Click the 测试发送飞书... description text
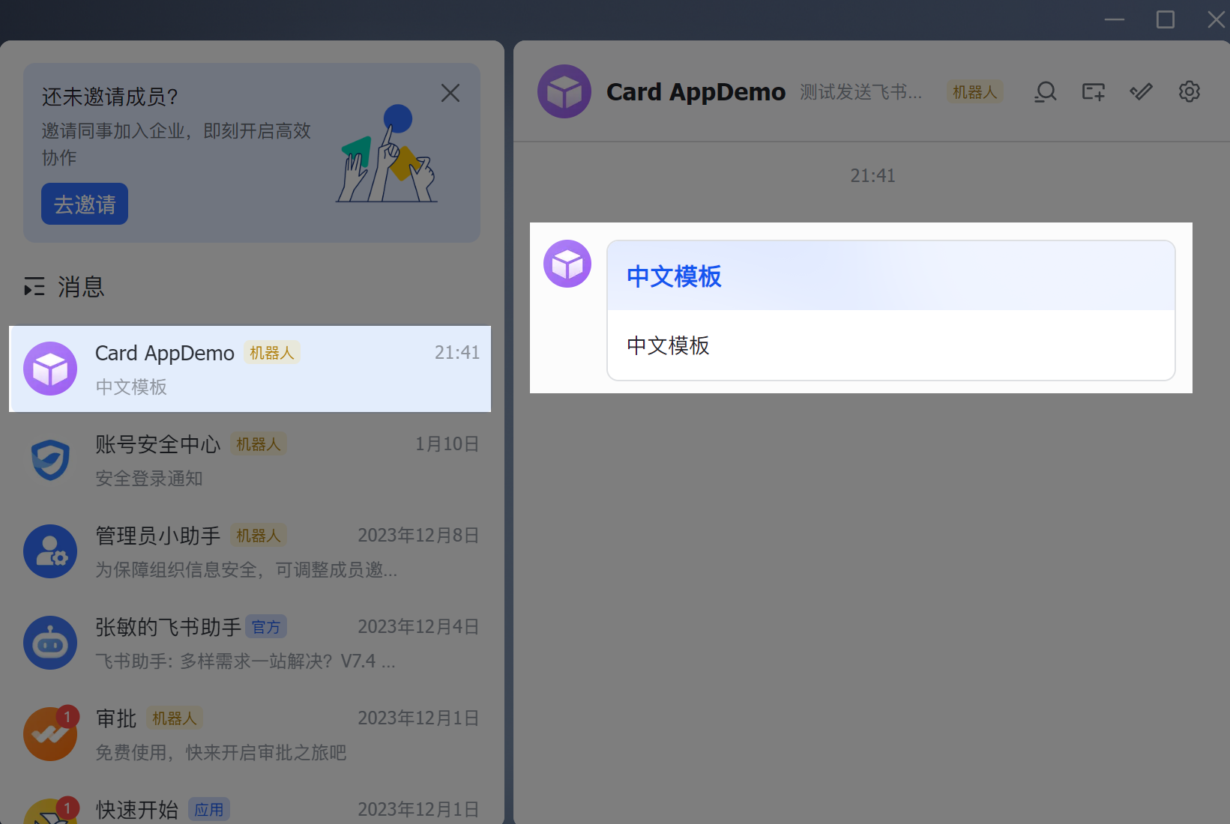This screenshot has height=824, width=1230. click(860, 92)
